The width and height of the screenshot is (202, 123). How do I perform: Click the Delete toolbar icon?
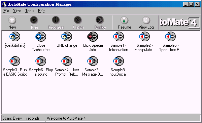[x=78, y=20]
